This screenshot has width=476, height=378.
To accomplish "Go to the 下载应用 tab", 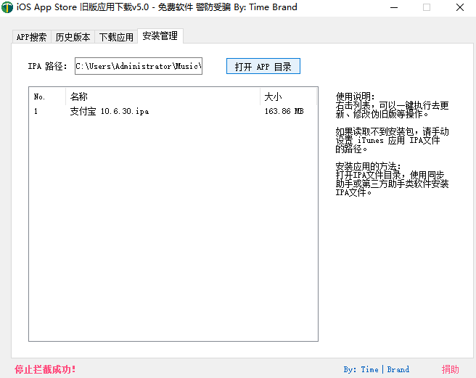I will (116, 37).
